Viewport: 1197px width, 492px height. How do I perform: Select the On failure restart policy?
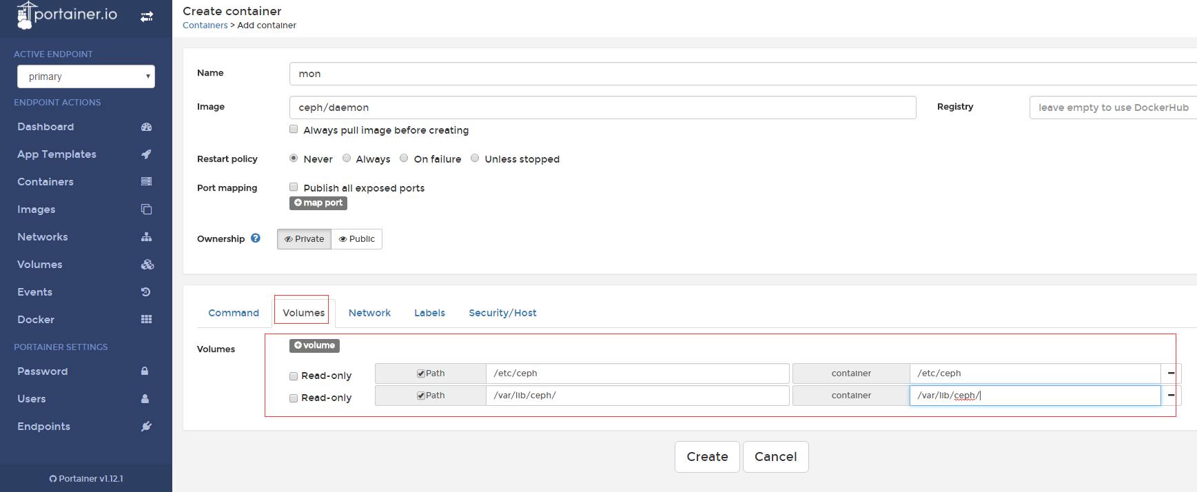[x=404, y=158]
